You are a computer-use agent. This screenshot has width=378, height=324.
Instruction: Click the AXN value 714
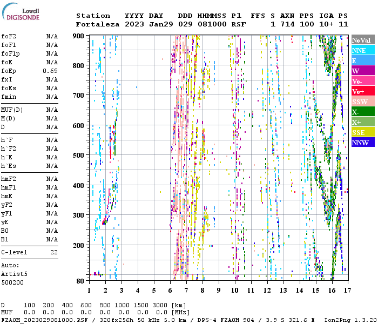coord(287,24)
